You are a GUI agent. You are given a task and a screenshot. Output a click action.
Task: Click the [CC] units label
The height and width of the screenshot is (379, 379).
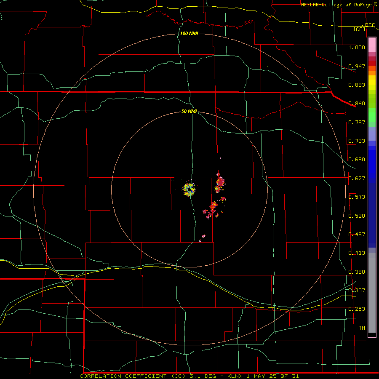tap(360, 29)
